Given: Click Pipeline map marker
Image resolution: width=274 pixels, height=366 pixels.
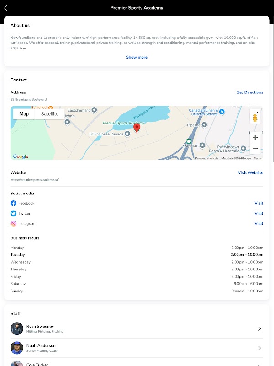Looking at the screenshot, I should tap(204, 125).
